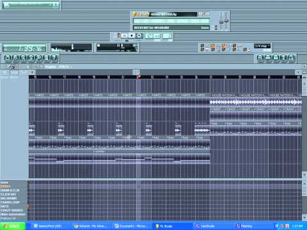307x230 pixels.
Task: Select the CRAZY SHAKER pattern row
Action: coord(12,210)
